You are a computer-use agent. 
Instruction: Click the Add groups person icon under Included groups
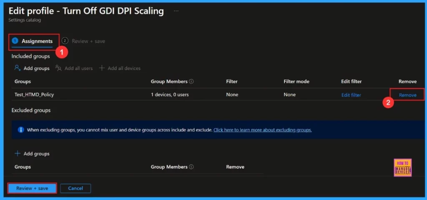(18, 68)
